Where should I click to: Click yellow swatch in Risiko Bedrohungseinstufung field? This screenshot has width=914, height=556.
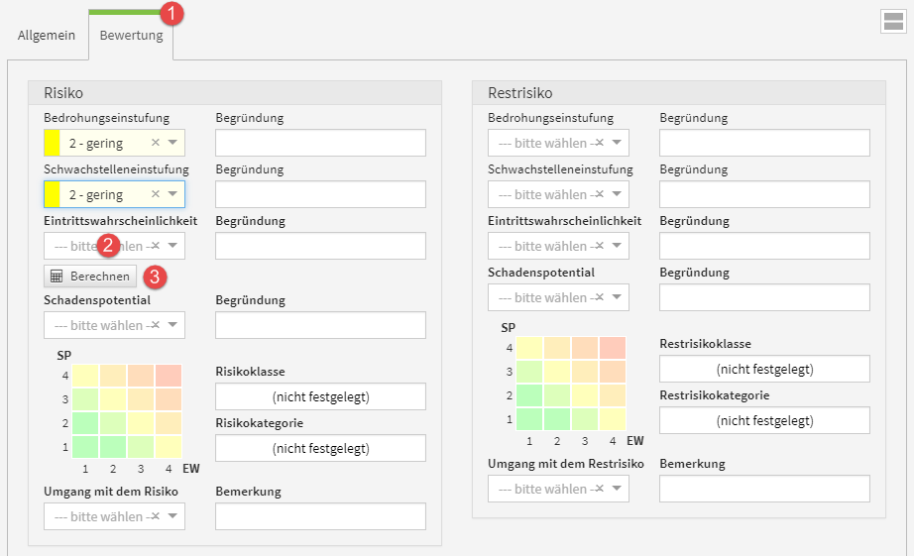[53, 143]
